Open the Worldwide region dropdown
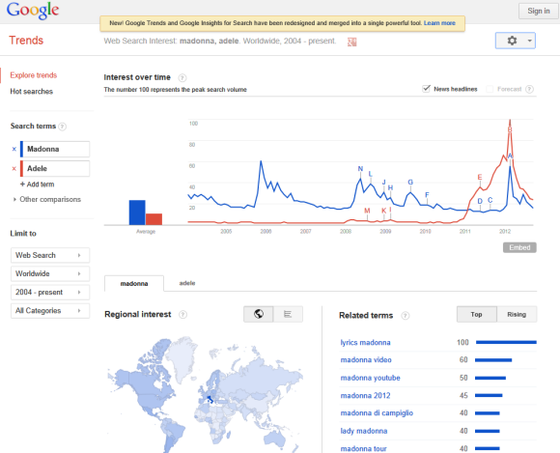 pyautogui.click(x=50, y=274)
